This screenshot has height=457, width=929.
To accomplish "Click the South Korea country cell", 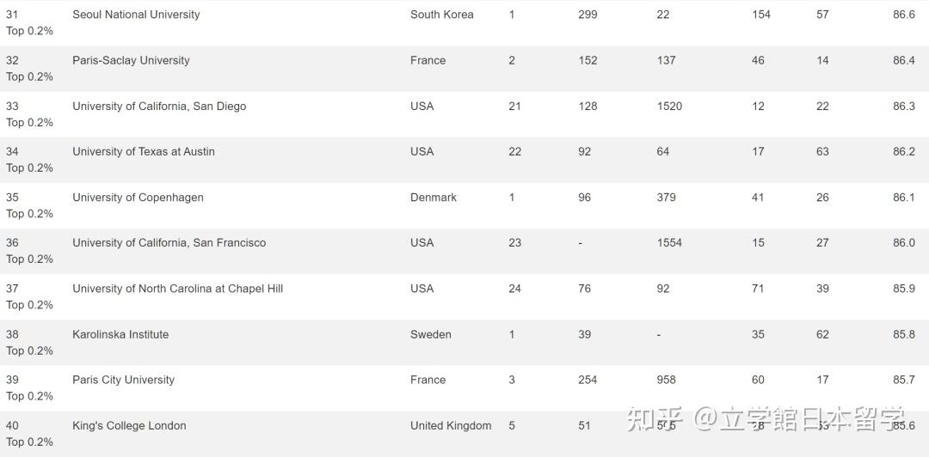I will 441,15.
